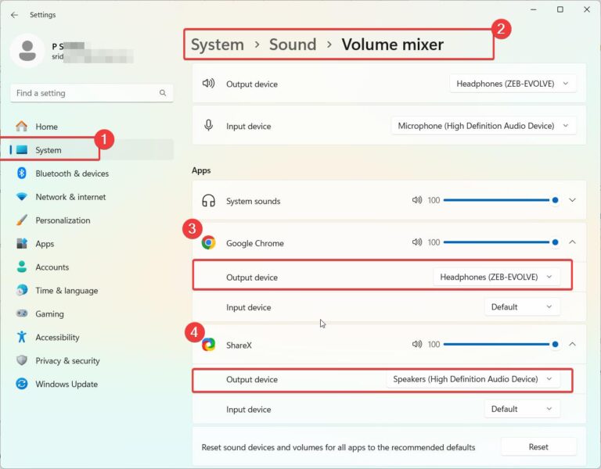Go back with the Settings back arrow
Screen dimensions: 601x469
(14, 15)
